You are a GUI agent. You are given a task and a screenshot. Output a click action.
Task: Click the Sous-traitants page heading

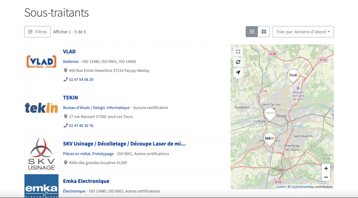tap(56, 13)
